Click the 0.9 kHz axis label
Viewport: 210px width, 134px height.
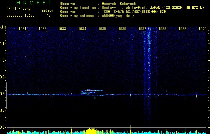pos(3,77)
